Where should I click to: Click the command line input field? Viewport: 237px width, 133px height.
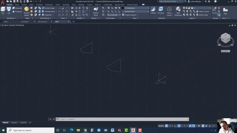(122, 119)
